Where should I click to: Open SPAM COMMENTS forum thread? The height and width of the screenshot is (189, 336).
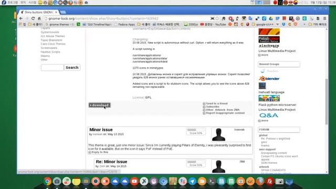point(273,170)
